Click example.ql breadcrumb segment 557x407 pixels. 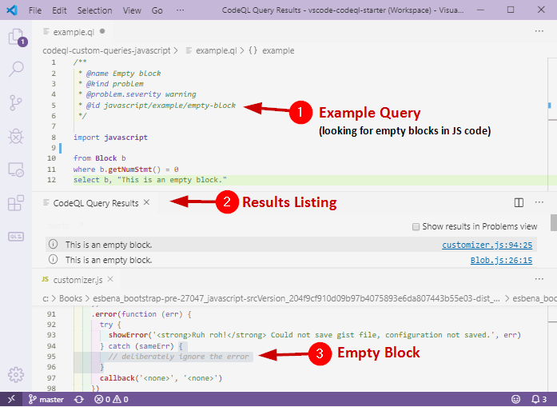coord(211,50)
